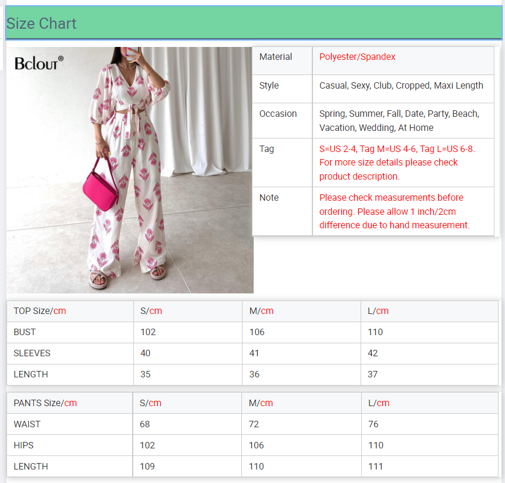Click the BUST row label
The image size is (505, 483).
click(x=25, y=332)
